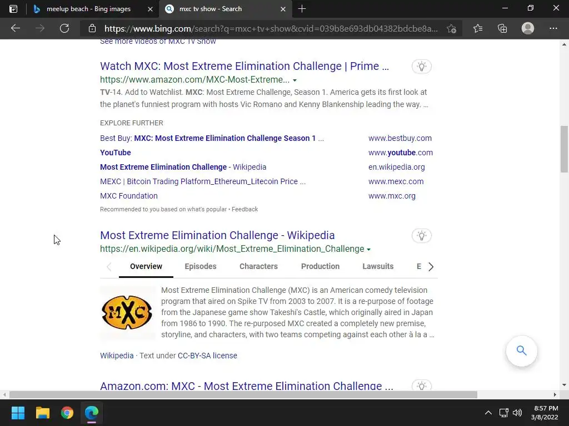The height and width of the screenshot is (426, 569).
Task: Open the YouTube explore further link
Action: pyautogui.click(x=116, y=153)
